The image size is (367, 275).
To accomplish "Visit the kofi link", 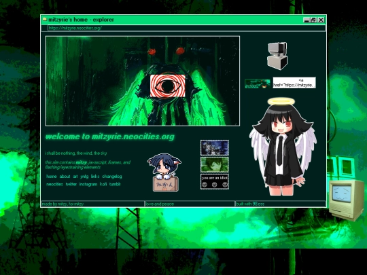I will pyautogui.click(x=103, y=184).
